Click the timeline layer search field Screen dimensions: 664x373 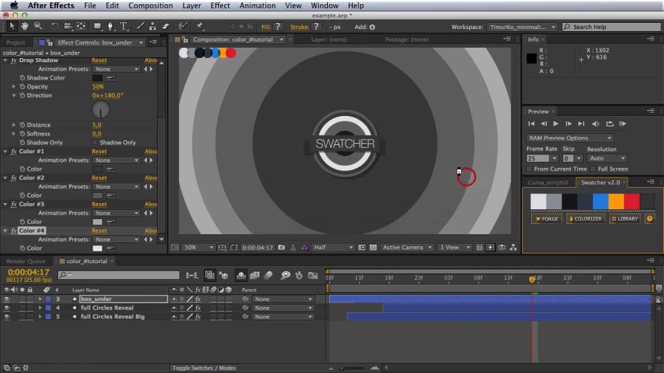(118, 275)
